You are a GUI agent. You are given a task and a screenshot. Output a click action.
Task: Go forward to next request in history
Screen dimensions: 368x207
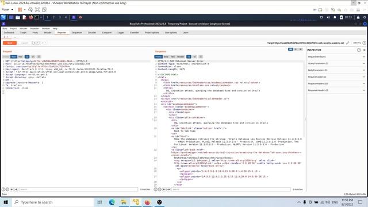pyautogui.click(x=44, y=43)
